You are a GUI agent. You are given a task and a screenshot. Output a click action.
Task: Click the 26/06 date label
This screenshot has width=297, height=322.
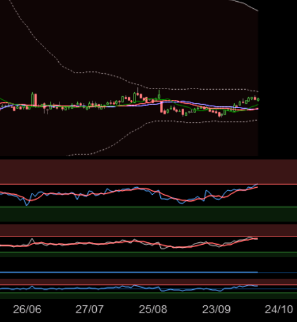pos(27,309)
